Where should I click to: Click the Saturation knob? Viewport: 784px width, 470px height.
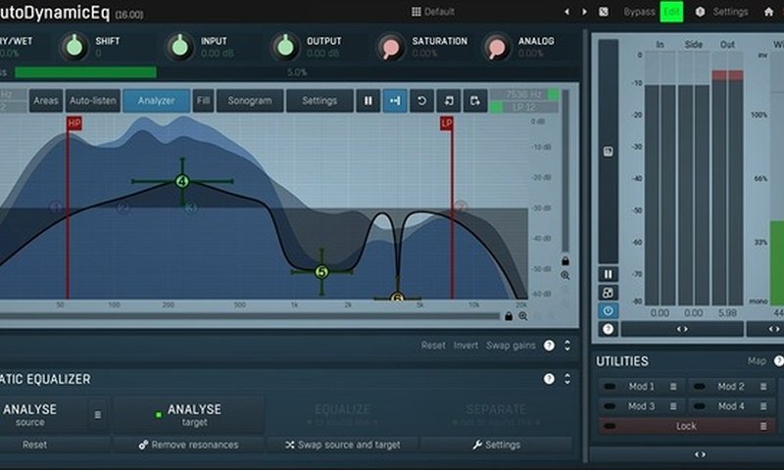coord(392,46)
